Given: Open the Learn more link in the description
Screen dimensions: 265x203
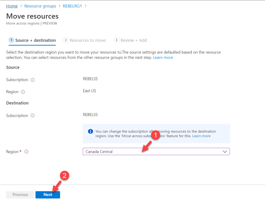Looking at the screenshot, I should coord(163,57).
